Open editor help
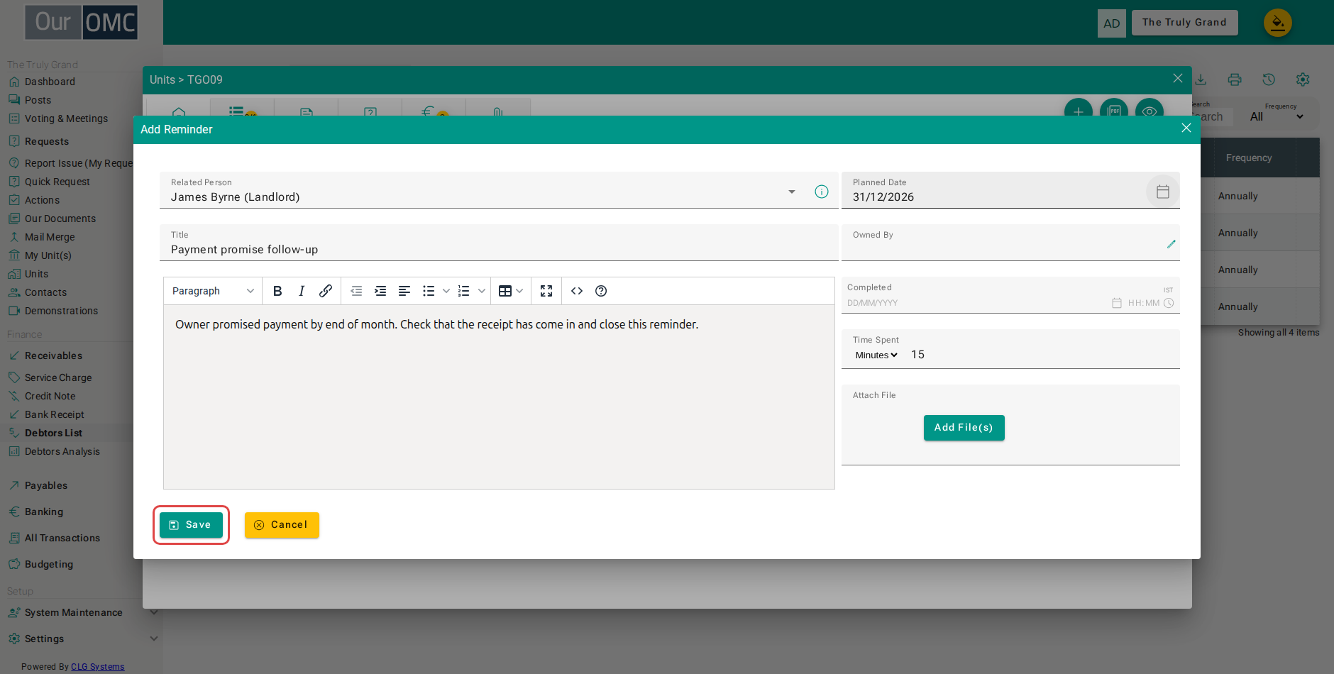The height and width of the screenshot is (674, 1334). 601,291
